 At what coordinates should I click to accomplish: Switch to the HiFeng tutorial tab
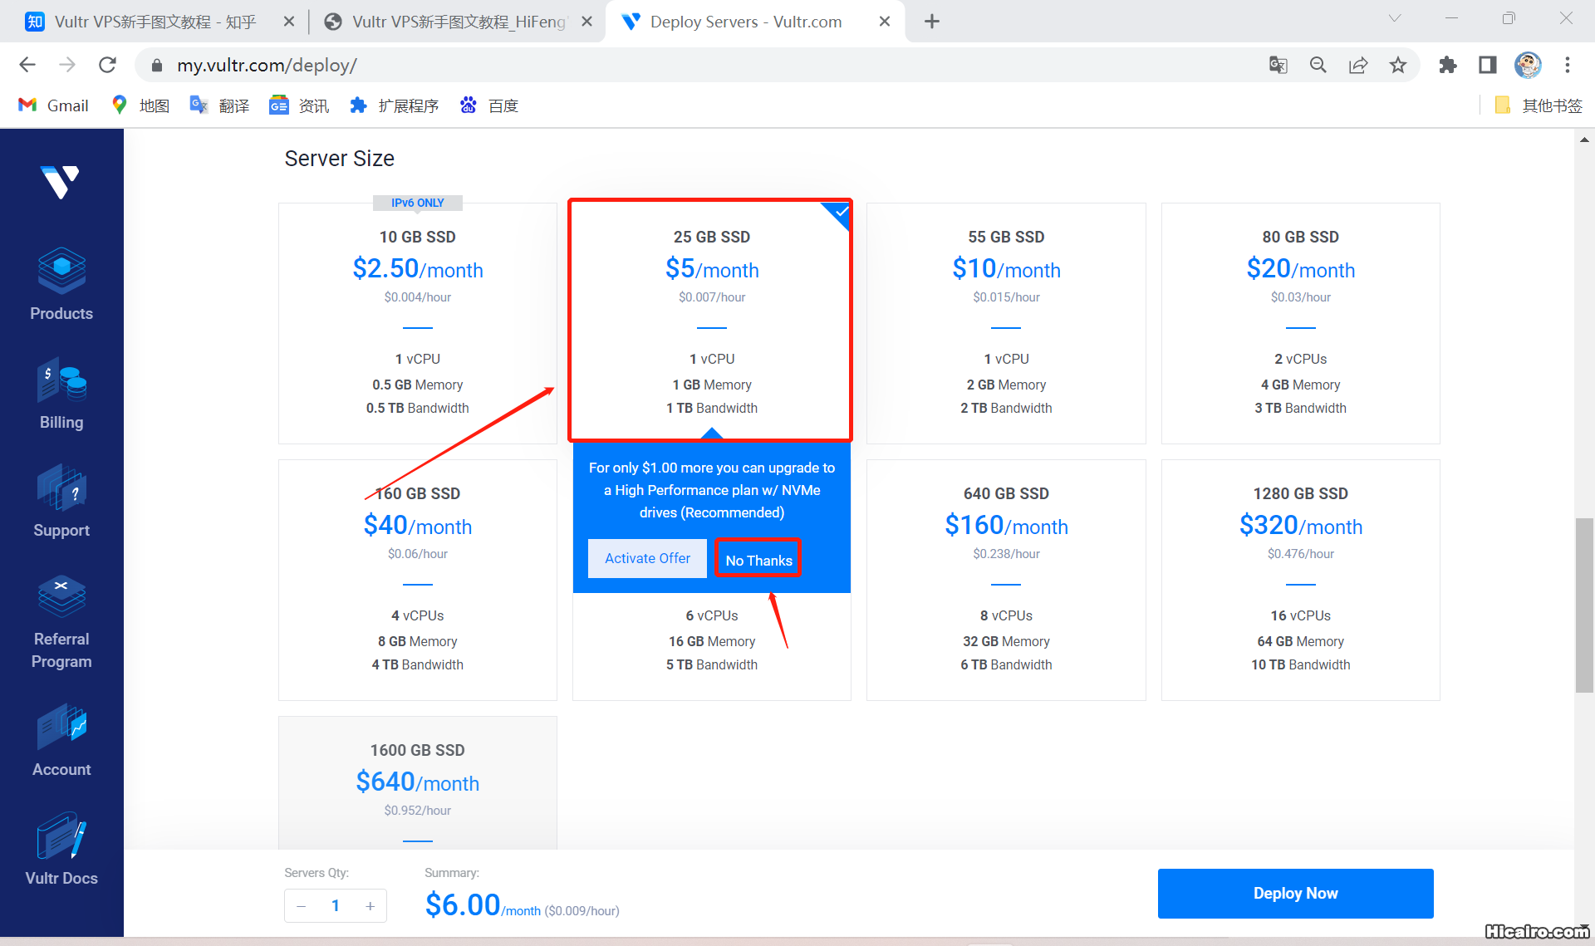click(457, 22)
